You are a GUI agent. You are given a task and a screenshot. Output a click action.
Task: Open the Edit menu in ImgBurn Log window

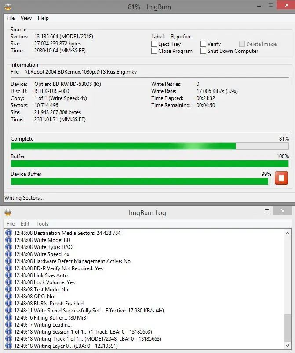point(25,224)
